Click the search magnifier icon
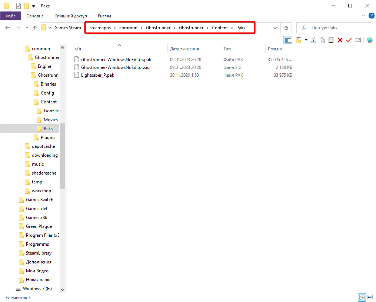376x302 pixels. (304, 28)
